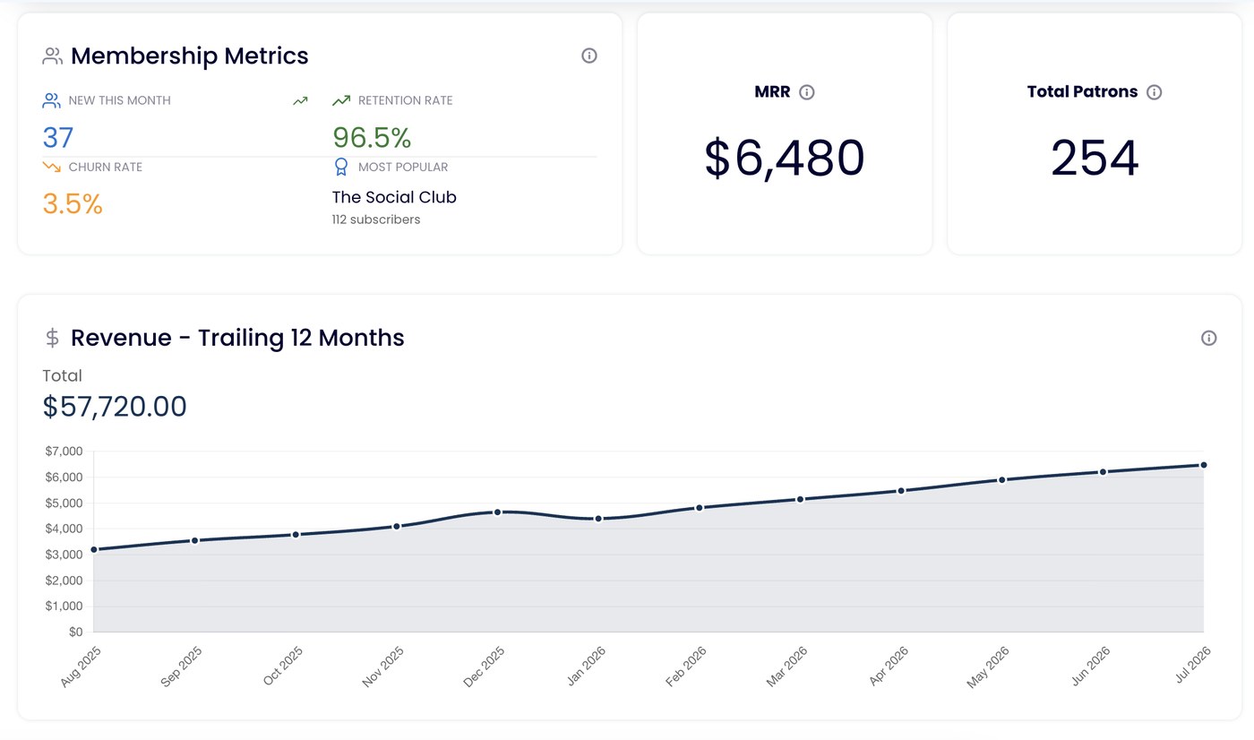This screenshot has width=1254, height=740.
Task: Click the RETENTION RATE label
Action: pyautogui.click(x=406, y=100)
